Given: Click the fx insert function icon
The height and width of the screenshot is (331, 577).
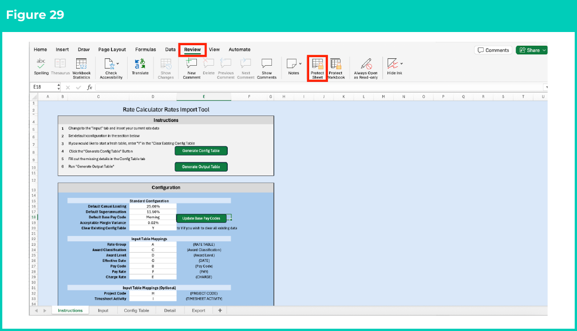Looking at the screenshot, I should 89,87.
